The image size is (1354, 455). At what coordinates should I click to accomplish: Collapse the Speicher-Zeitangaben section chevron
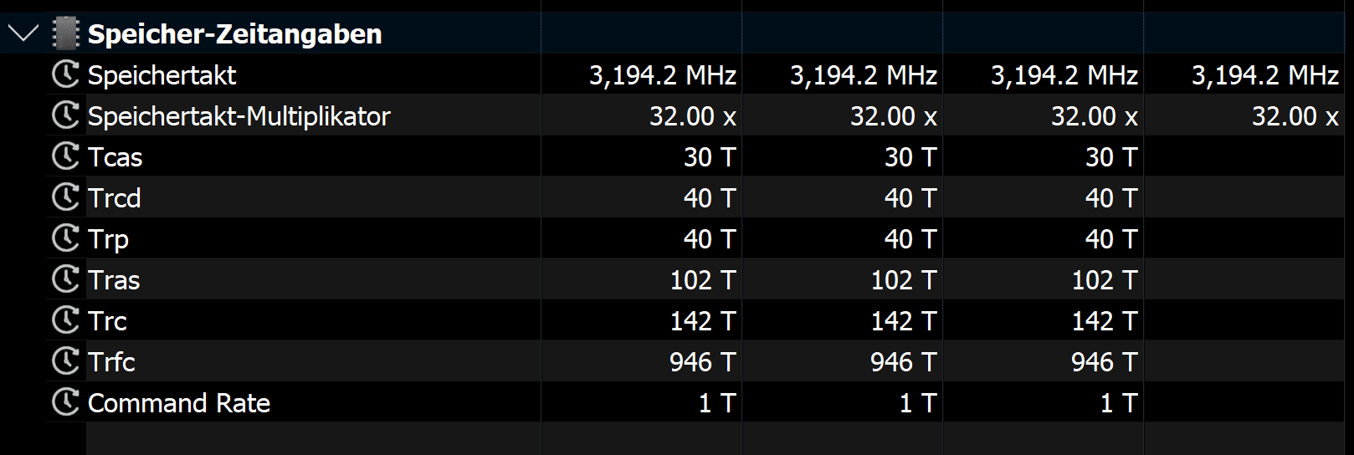[23, 34]
